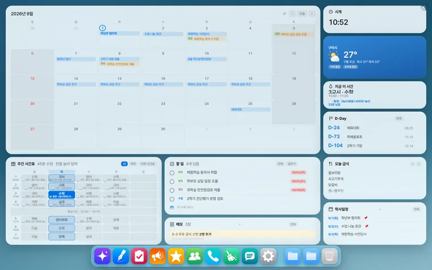The image size is (432, 270).
Task: Open the settings gear in the dock
Action: pos(268,256)
